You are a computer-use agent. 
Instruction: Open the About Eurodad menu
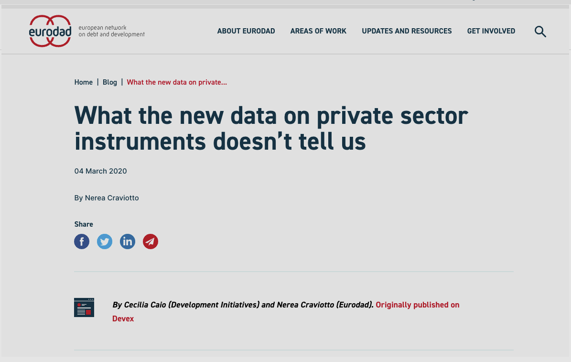click(x=246, y=31)
